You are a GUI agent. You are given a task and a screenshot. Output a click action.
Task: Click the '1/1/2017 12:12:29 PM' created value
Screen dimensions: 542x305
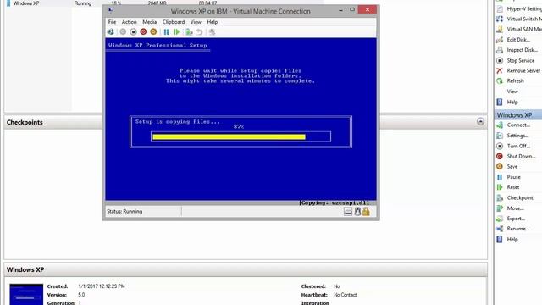pos(102,286)
